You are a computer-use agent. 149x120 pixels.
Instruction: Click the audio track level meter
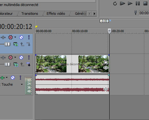tap(28, 86)
